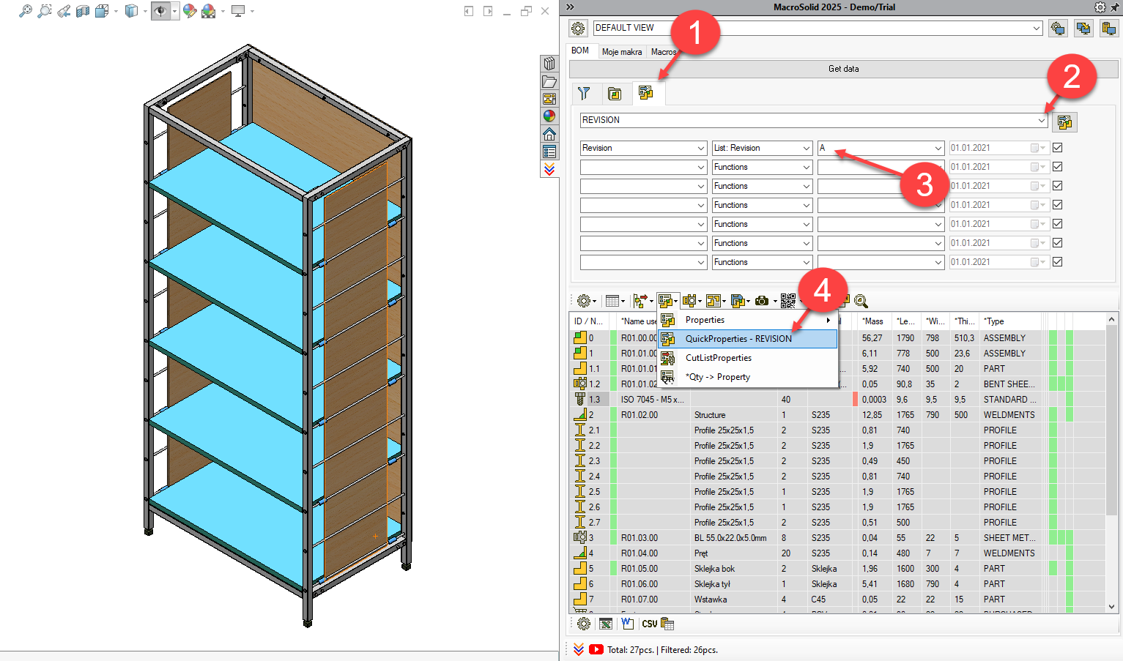Click the ID / N... column header
1123x661 pixels.
point(588,321)
